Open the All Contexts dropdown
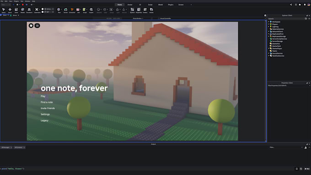Image resolution: width=311 pixels, height=175 pixels. (19, 148)
